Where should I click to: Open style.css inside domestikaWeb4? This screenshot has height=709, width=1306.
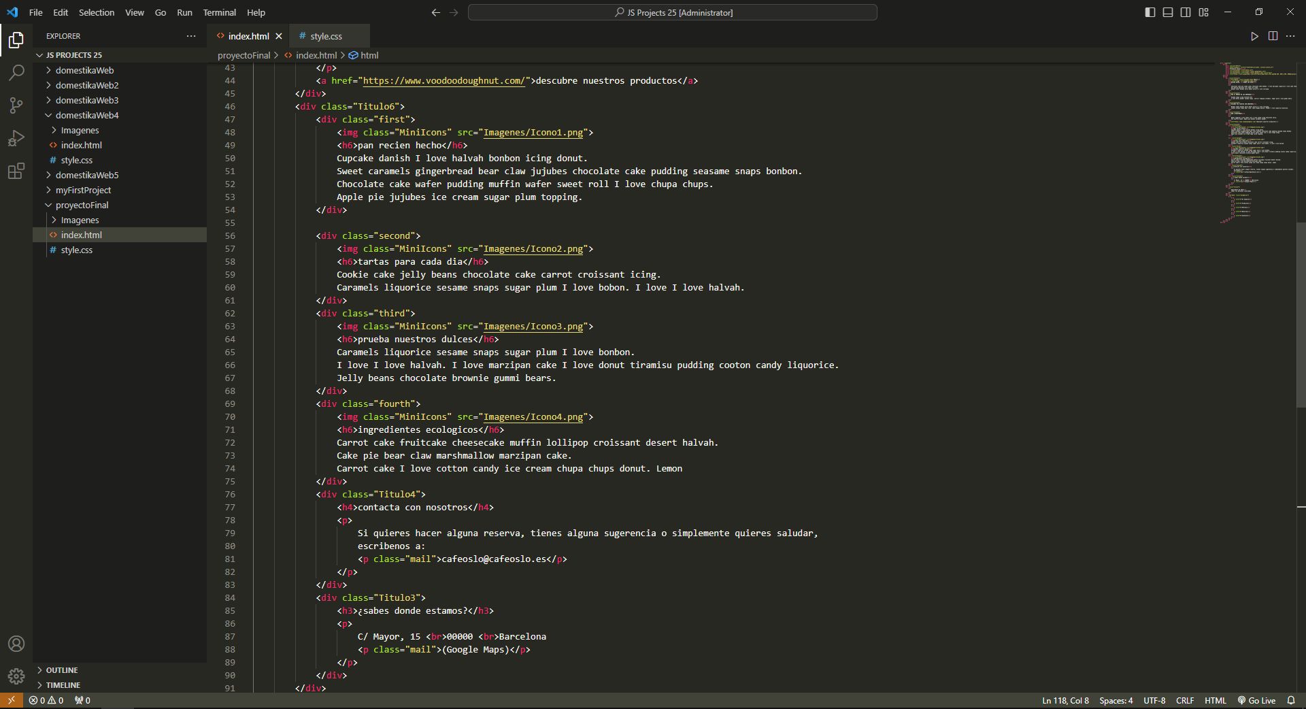[120, 160]
